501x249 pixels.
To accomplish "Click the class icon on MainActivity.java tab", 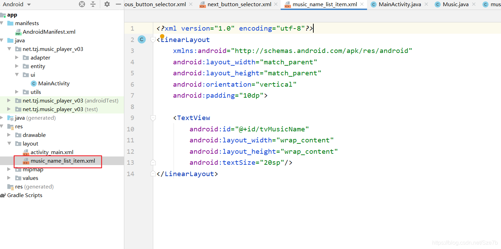I will [374, 4].
